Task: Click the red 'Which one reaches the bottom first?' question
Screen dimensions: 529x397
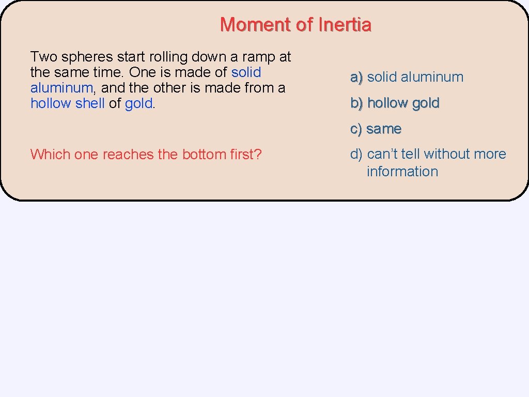Action: click(146, 154)
